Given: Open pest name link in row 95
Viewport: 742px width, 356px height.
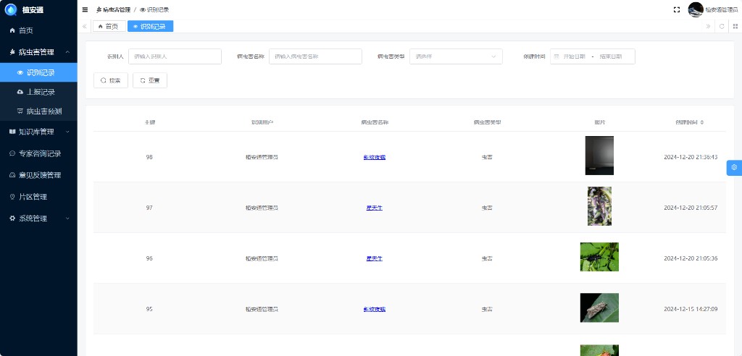Looking at the screenshot, I should tap(375, 309).
